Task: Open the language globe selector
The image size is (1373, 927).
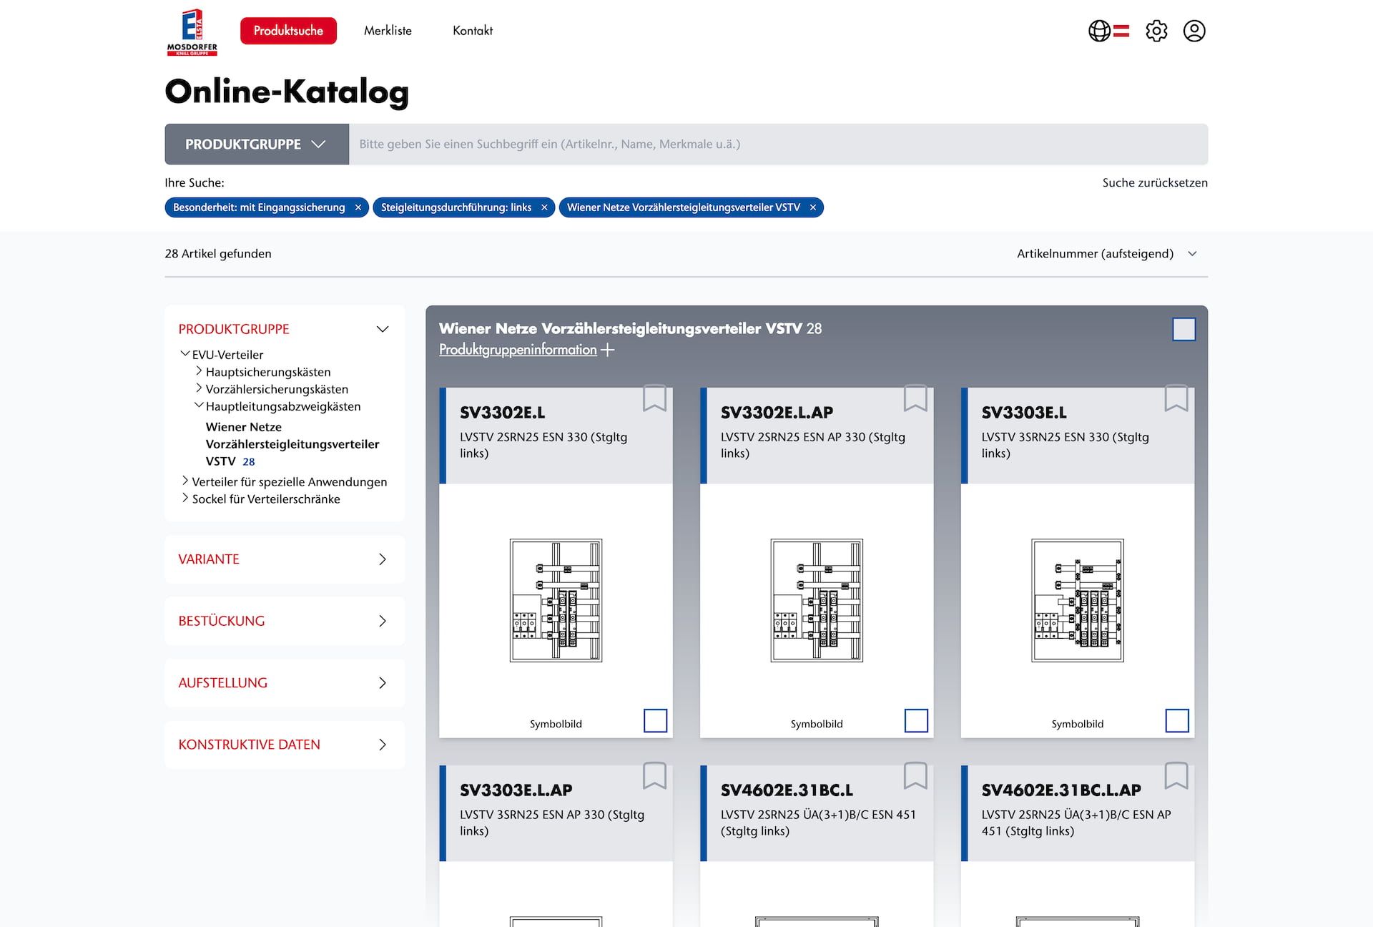Action: (x=1099, y=31)
